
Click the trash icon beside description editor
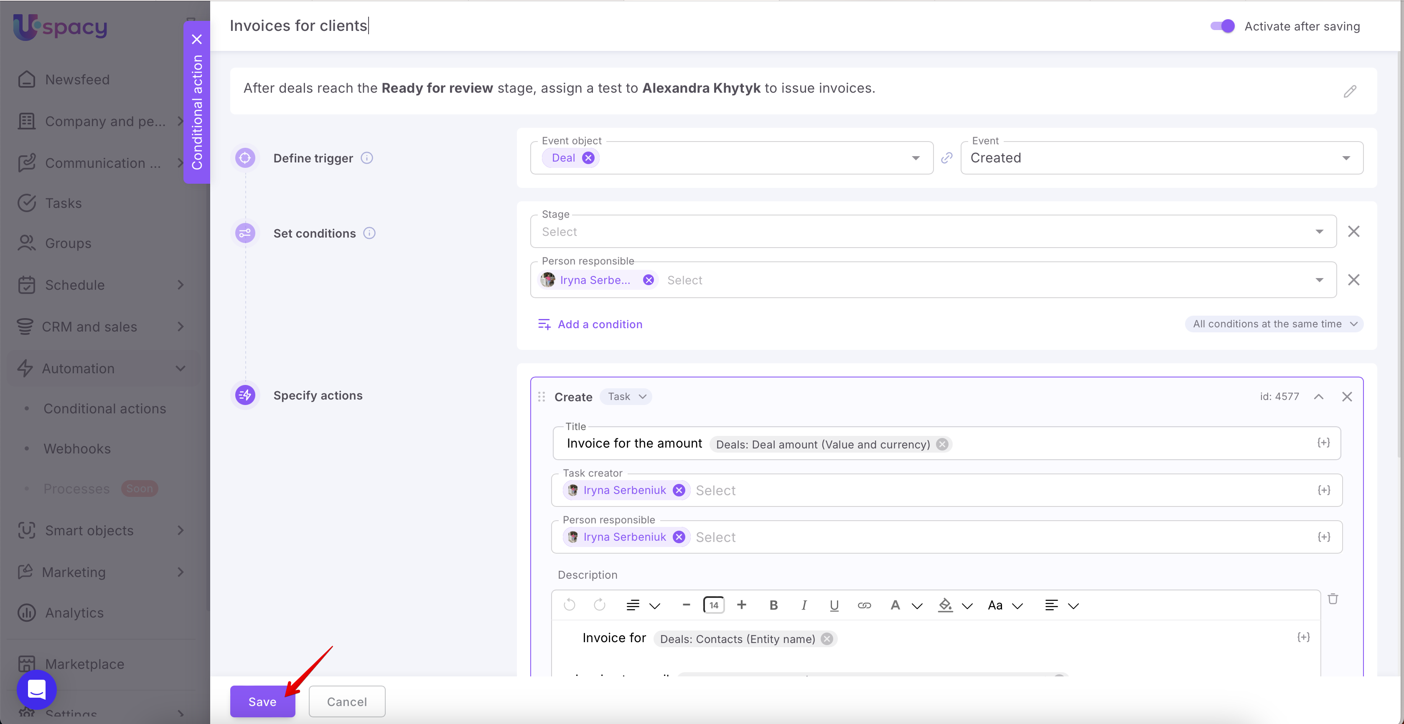[x=1333, y=599]
